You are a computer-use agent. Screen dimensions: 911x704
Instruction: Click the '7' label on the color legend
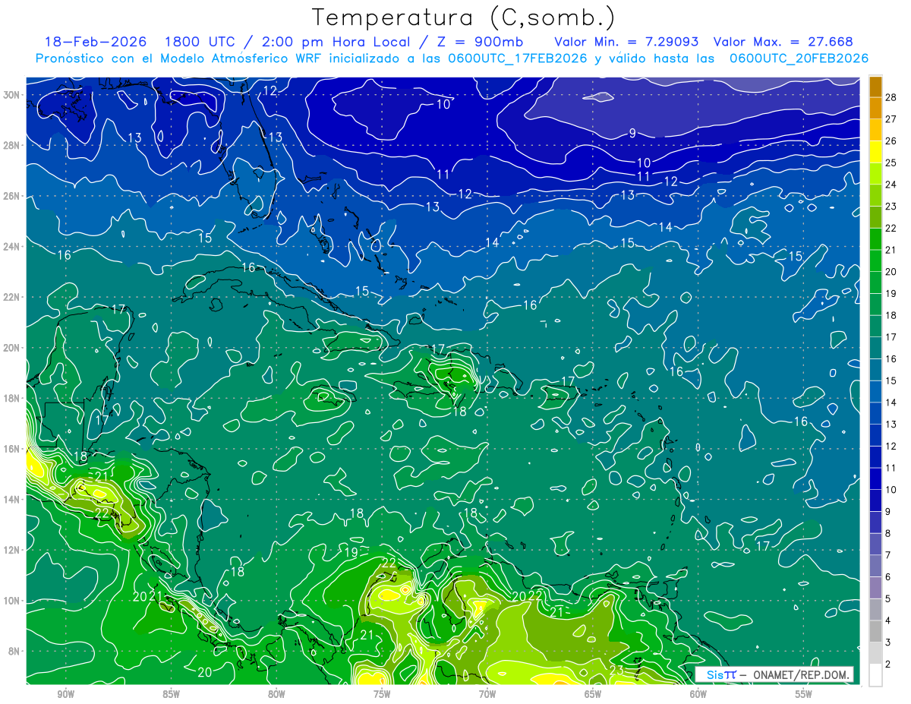click(x=888, y=555)
